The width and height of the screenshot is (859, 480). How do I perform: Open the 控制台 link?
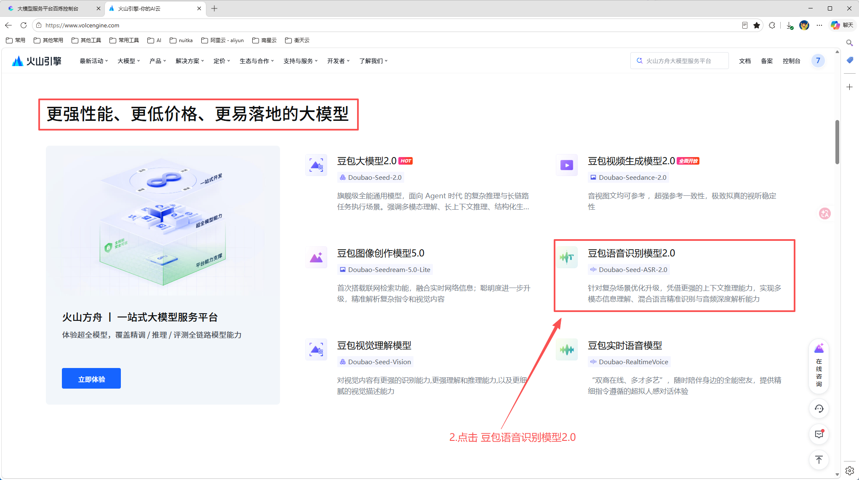coord(791,61)
